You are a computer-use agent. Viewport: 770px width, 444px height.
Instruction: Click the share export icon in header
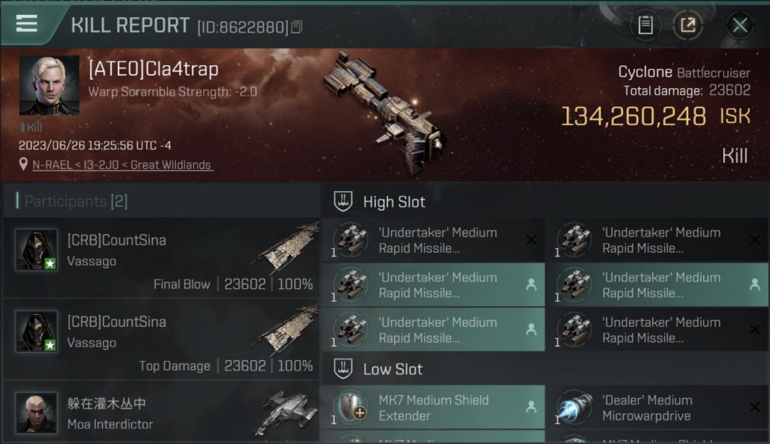point(688,25)
